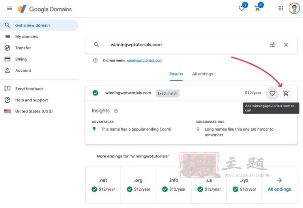Click the green checkmark under .org
Image resolution: width=303 pixels, height=208 pixels.
pyautogui.click(x=130, y=189)
